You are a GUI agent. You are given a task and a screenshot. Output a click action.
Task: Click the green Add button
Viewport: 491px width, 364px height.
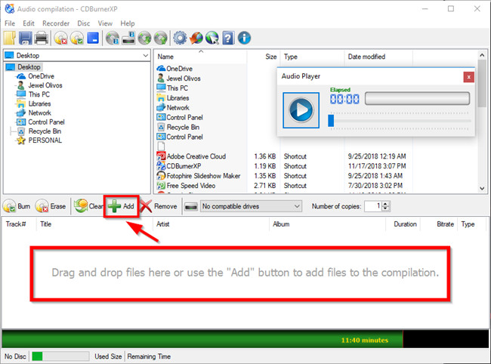(121, 205)
